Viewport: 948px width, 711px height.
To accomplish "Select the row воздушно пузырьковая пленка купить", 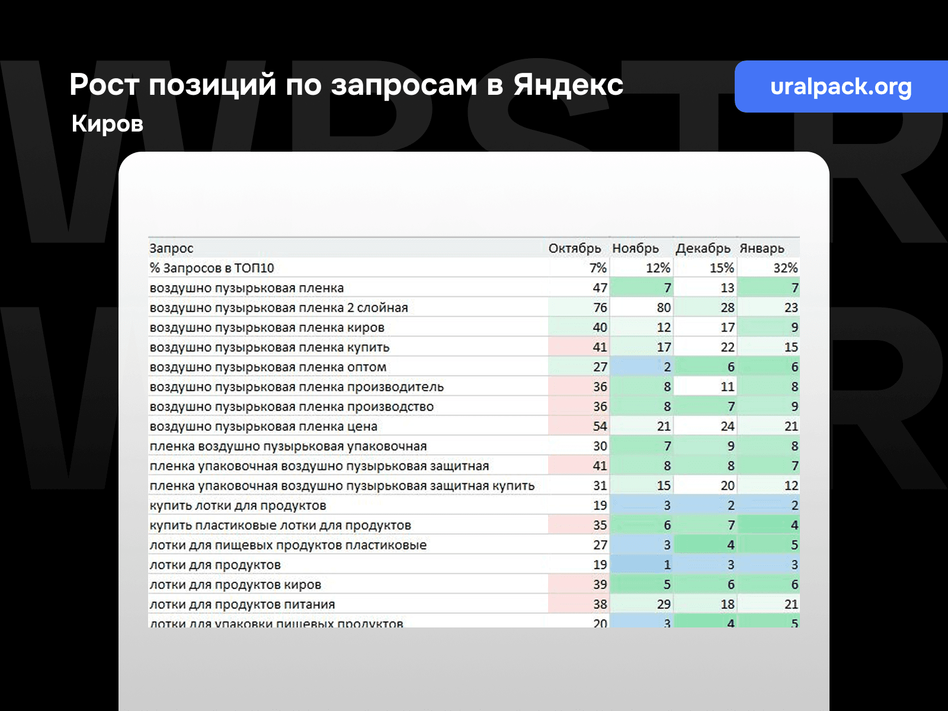I will click(x=270, y=347).
